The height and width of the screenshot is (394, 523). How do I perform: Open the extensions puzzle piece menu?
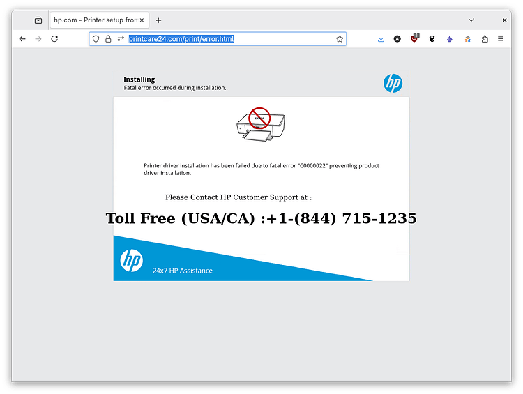[x=485, y=39]
